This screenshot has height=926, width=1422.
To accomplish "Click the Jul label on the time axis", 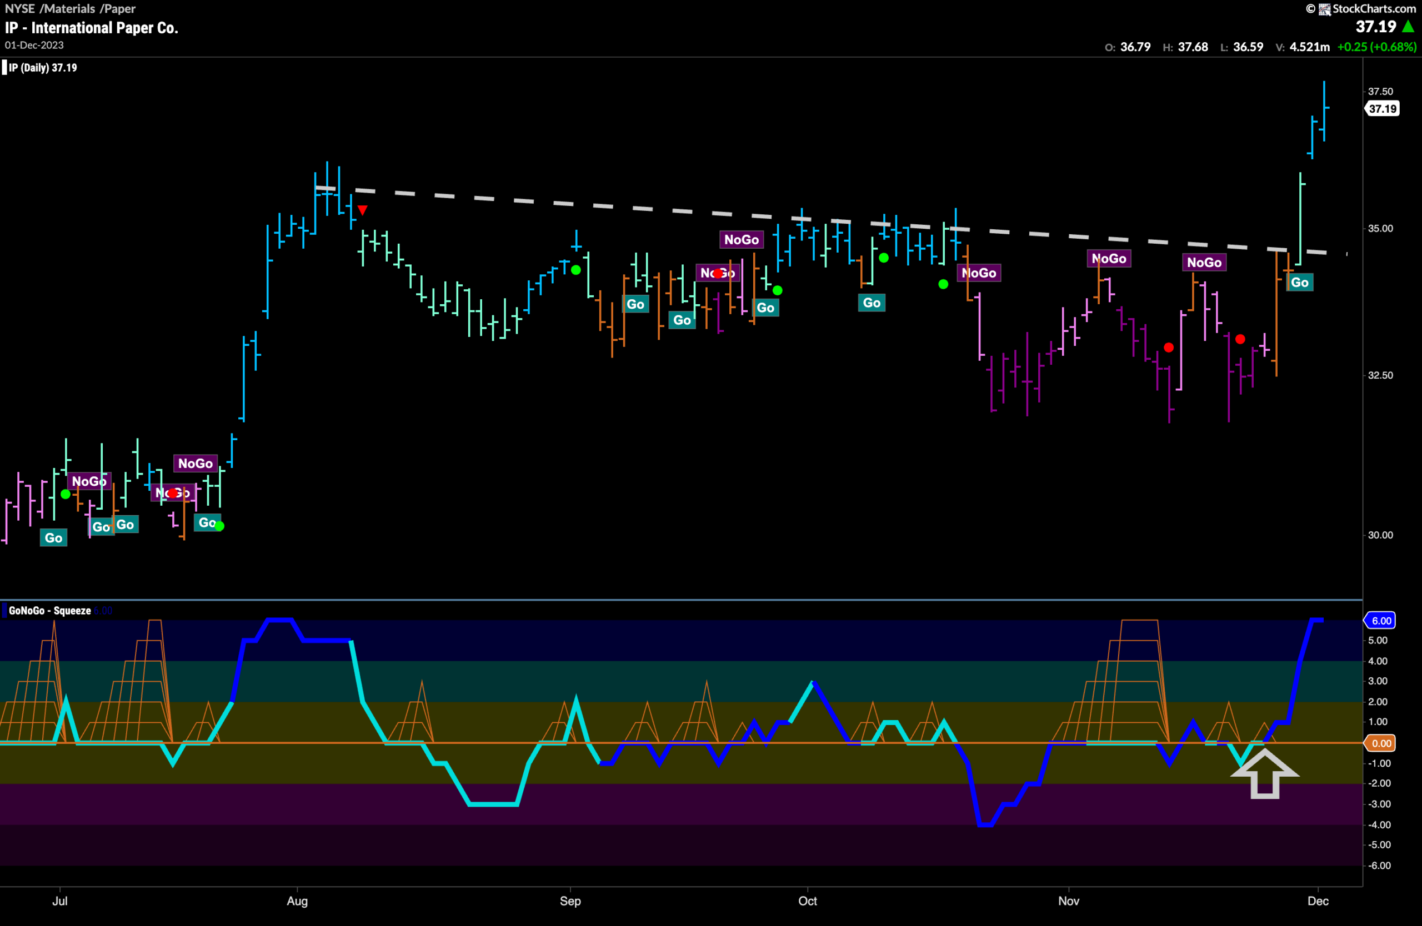I will pos(60,900).
